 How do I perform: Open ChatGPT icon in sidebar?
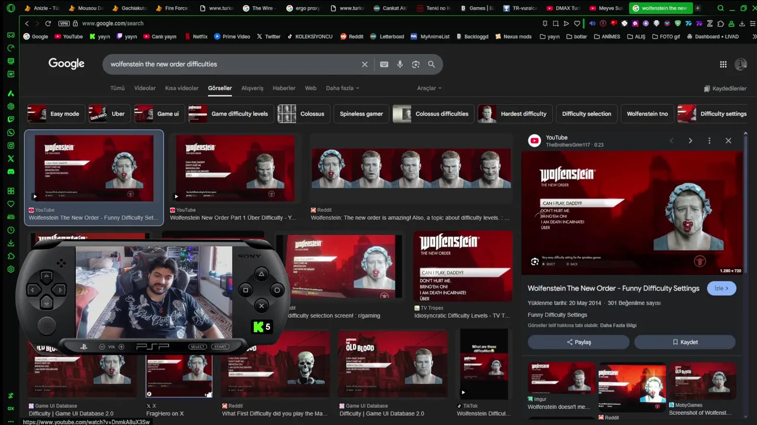coord(11,106)
